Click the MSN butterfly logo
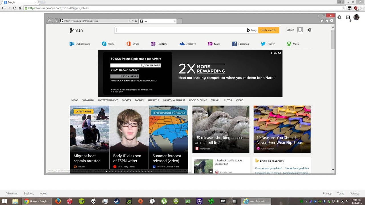The image size is (365, 205). point(76,30)
